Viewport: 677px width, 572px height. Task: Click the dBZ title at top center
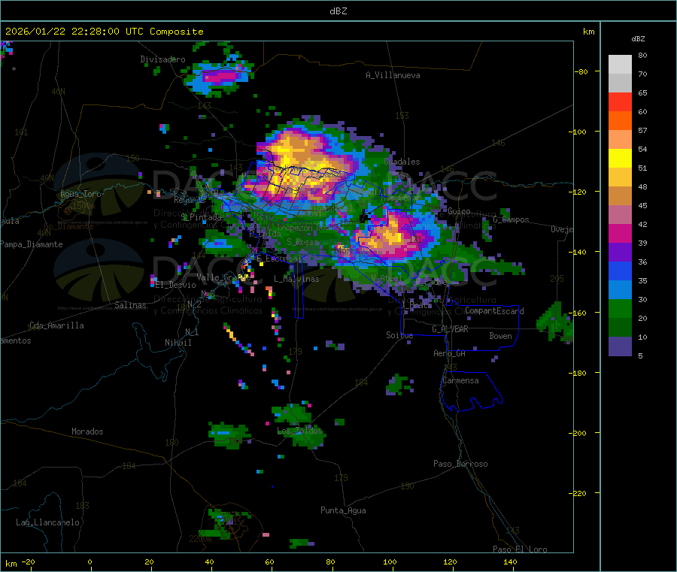[x=338, y=11]
